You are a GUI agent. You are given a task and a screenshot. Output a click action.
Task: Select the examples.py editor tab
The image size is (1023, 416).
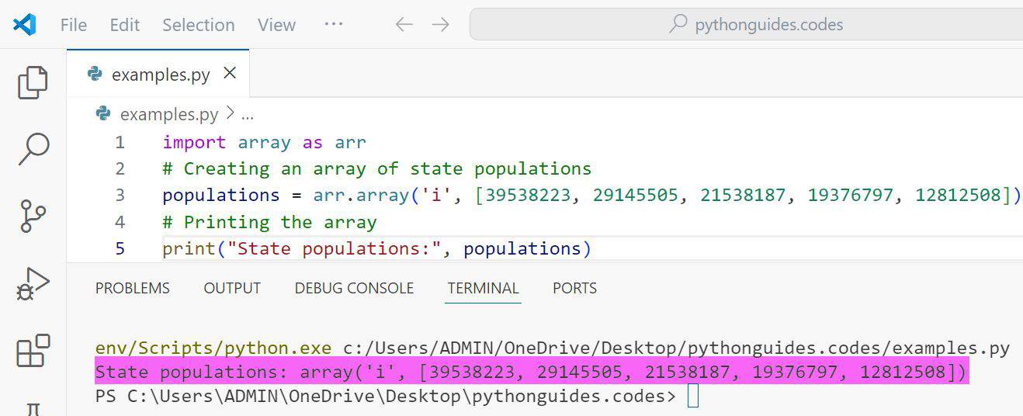[x=158, y=74]
